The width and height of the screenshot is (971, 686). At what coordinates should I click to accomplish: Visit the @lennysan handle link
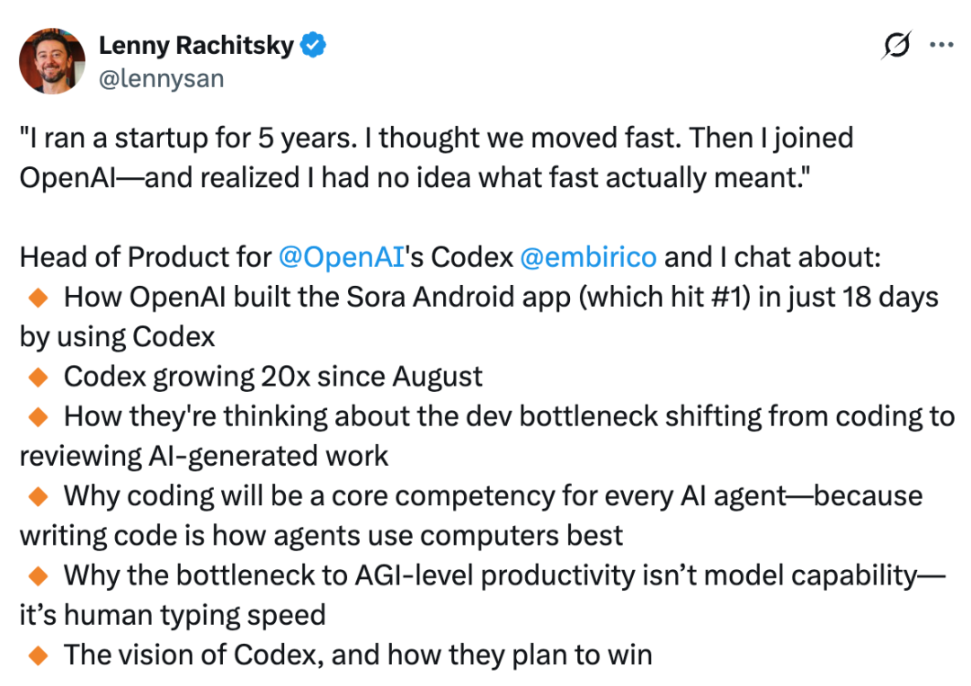pyautogui.click(x=161, y=78)
